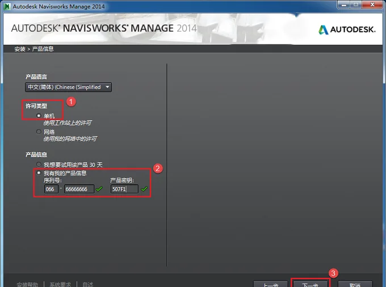This screenshot has height=287, width=386.
Task: Click the 取消 Cancel button
Action: point(355,284)
